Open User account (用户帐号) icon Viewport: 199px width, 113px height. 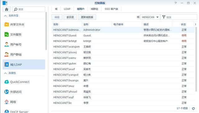pyautogui.click(x=7, y=45)
